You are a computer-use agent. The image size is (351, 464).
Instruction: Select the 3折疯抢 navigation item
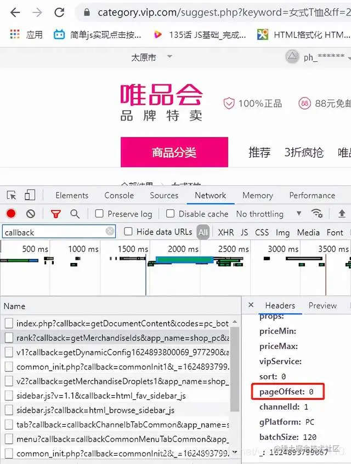[304, 152]
